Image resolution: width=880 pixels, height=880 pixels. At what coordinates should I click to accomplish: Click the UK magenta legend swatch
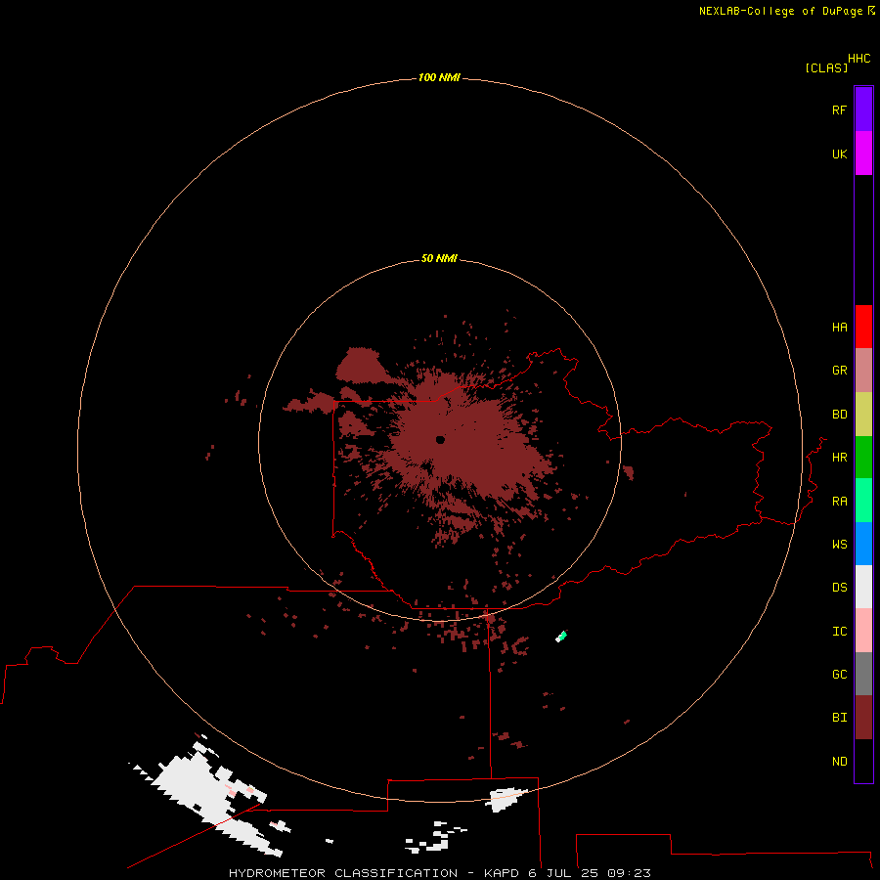pos(863,154)
